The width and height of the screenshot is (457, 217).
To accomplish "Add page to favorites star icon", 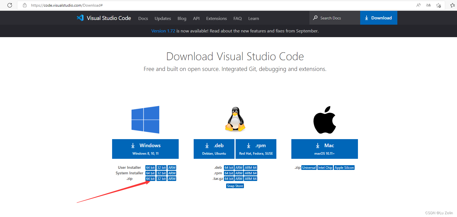I will pyautogui.click(x=438, y=5).
